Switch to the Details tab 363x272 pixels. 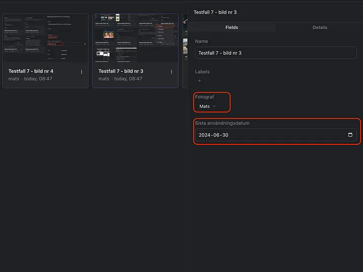319,27
